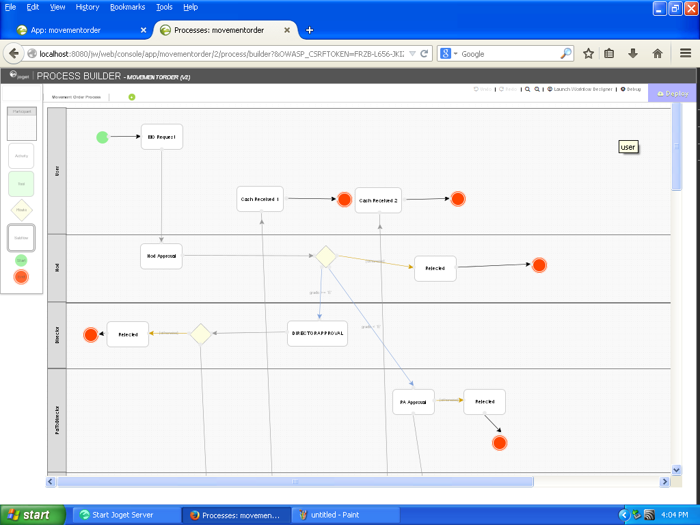Click the green add process icon
Screen dimensions: 700x525
(132, 97)
